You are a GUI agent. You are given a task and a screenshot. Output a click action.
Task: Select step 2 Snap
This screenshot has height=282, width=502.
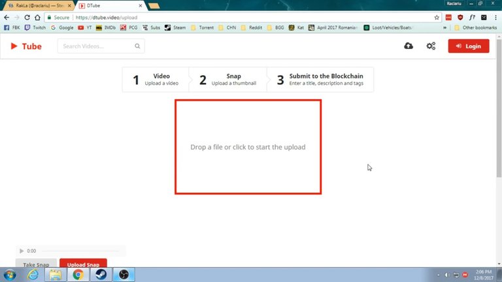pos(227,80)
